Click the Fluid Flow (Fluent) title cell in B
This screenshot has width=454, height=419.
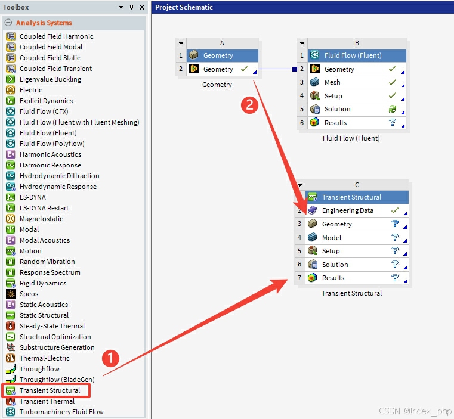[x=357, y=55]
